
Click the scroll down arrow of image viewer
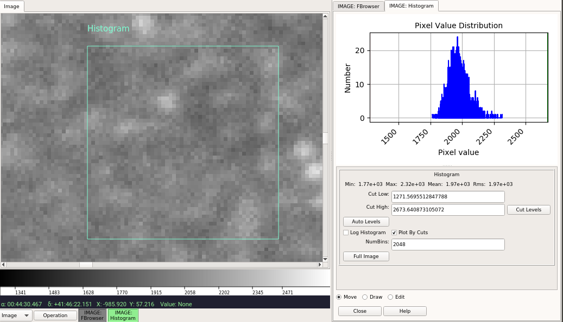[325, 259]
